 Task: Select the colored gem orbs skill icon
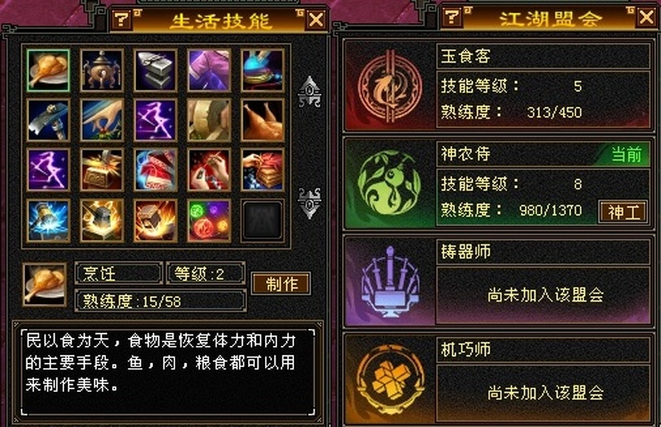[209, 221]
